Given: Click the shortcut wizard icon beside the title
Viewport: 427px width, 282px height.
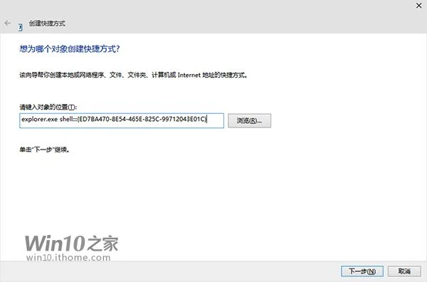Looking at the screenshot, I should (20, 27).
